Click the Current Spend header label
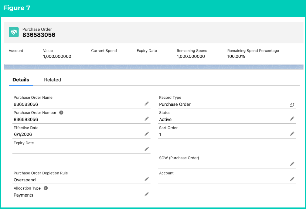306x209 pixels. tap(104, 51)
